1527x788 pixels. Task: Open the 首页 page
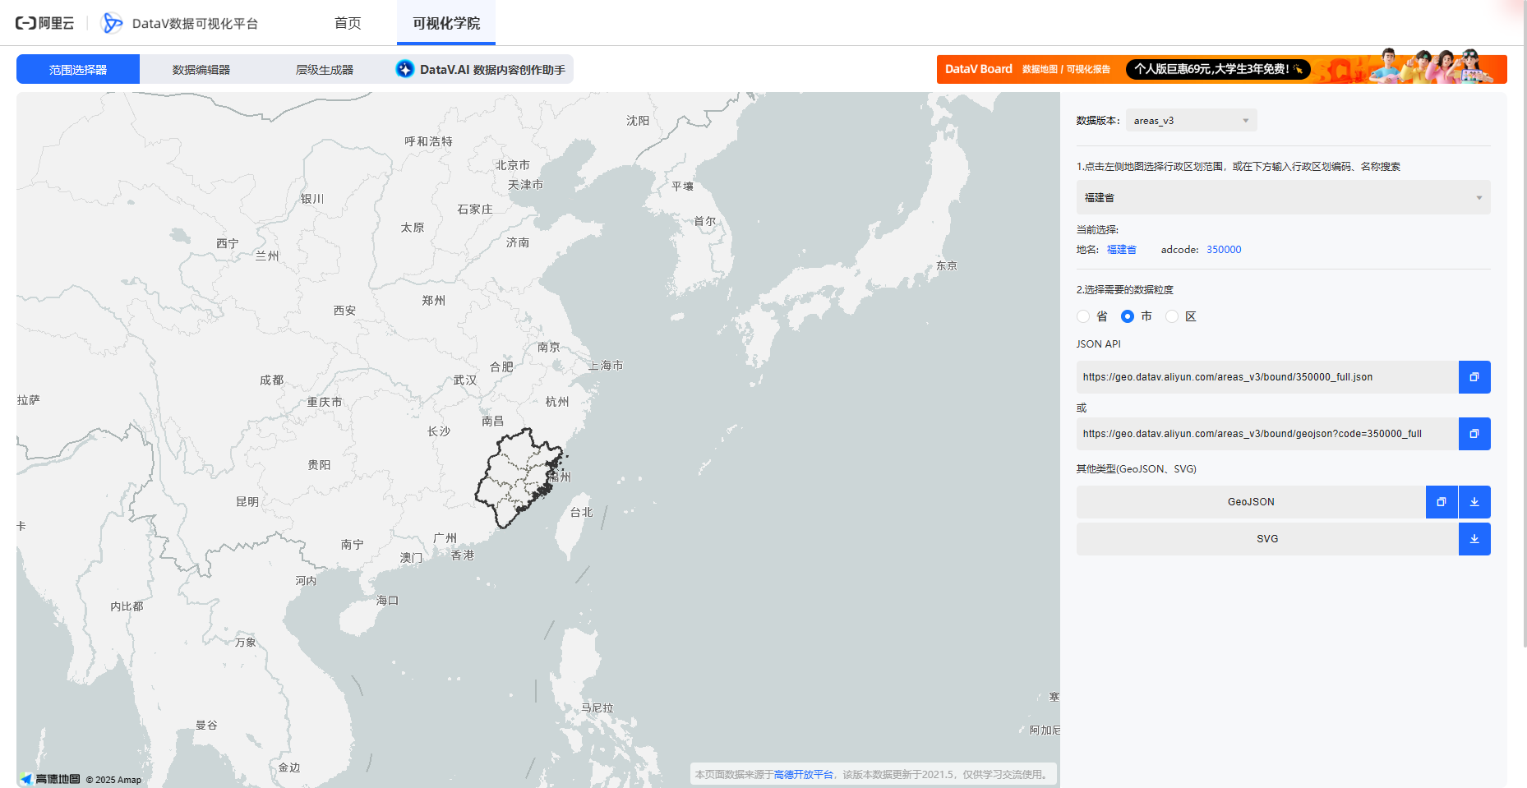tap(346, 23)
